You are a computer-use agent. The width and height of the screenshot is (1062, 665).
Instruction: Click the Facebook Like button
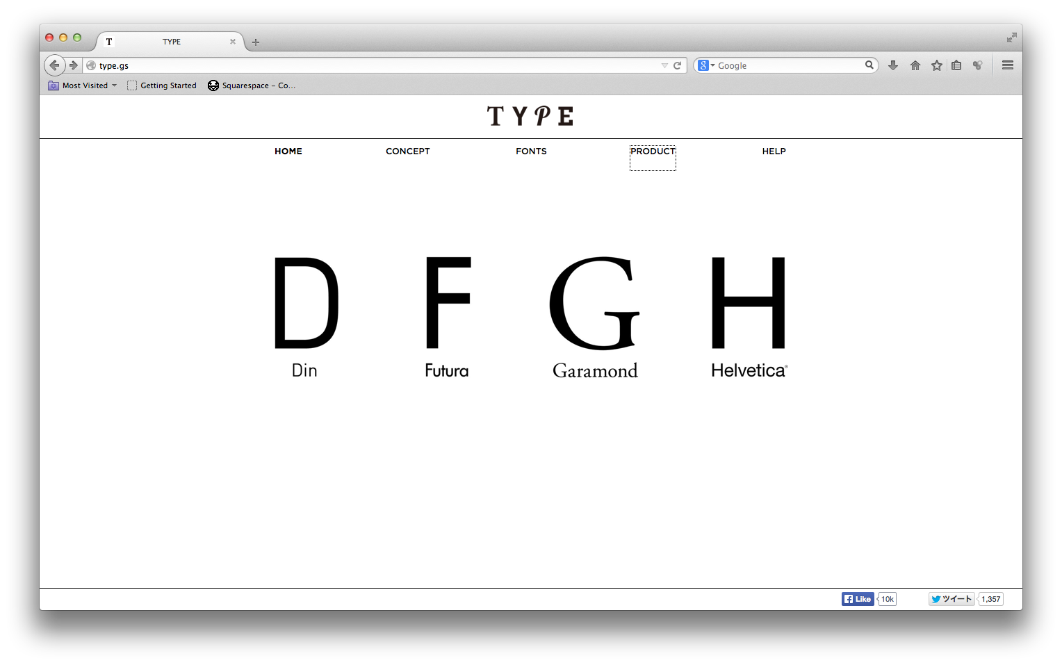[858, 599]
